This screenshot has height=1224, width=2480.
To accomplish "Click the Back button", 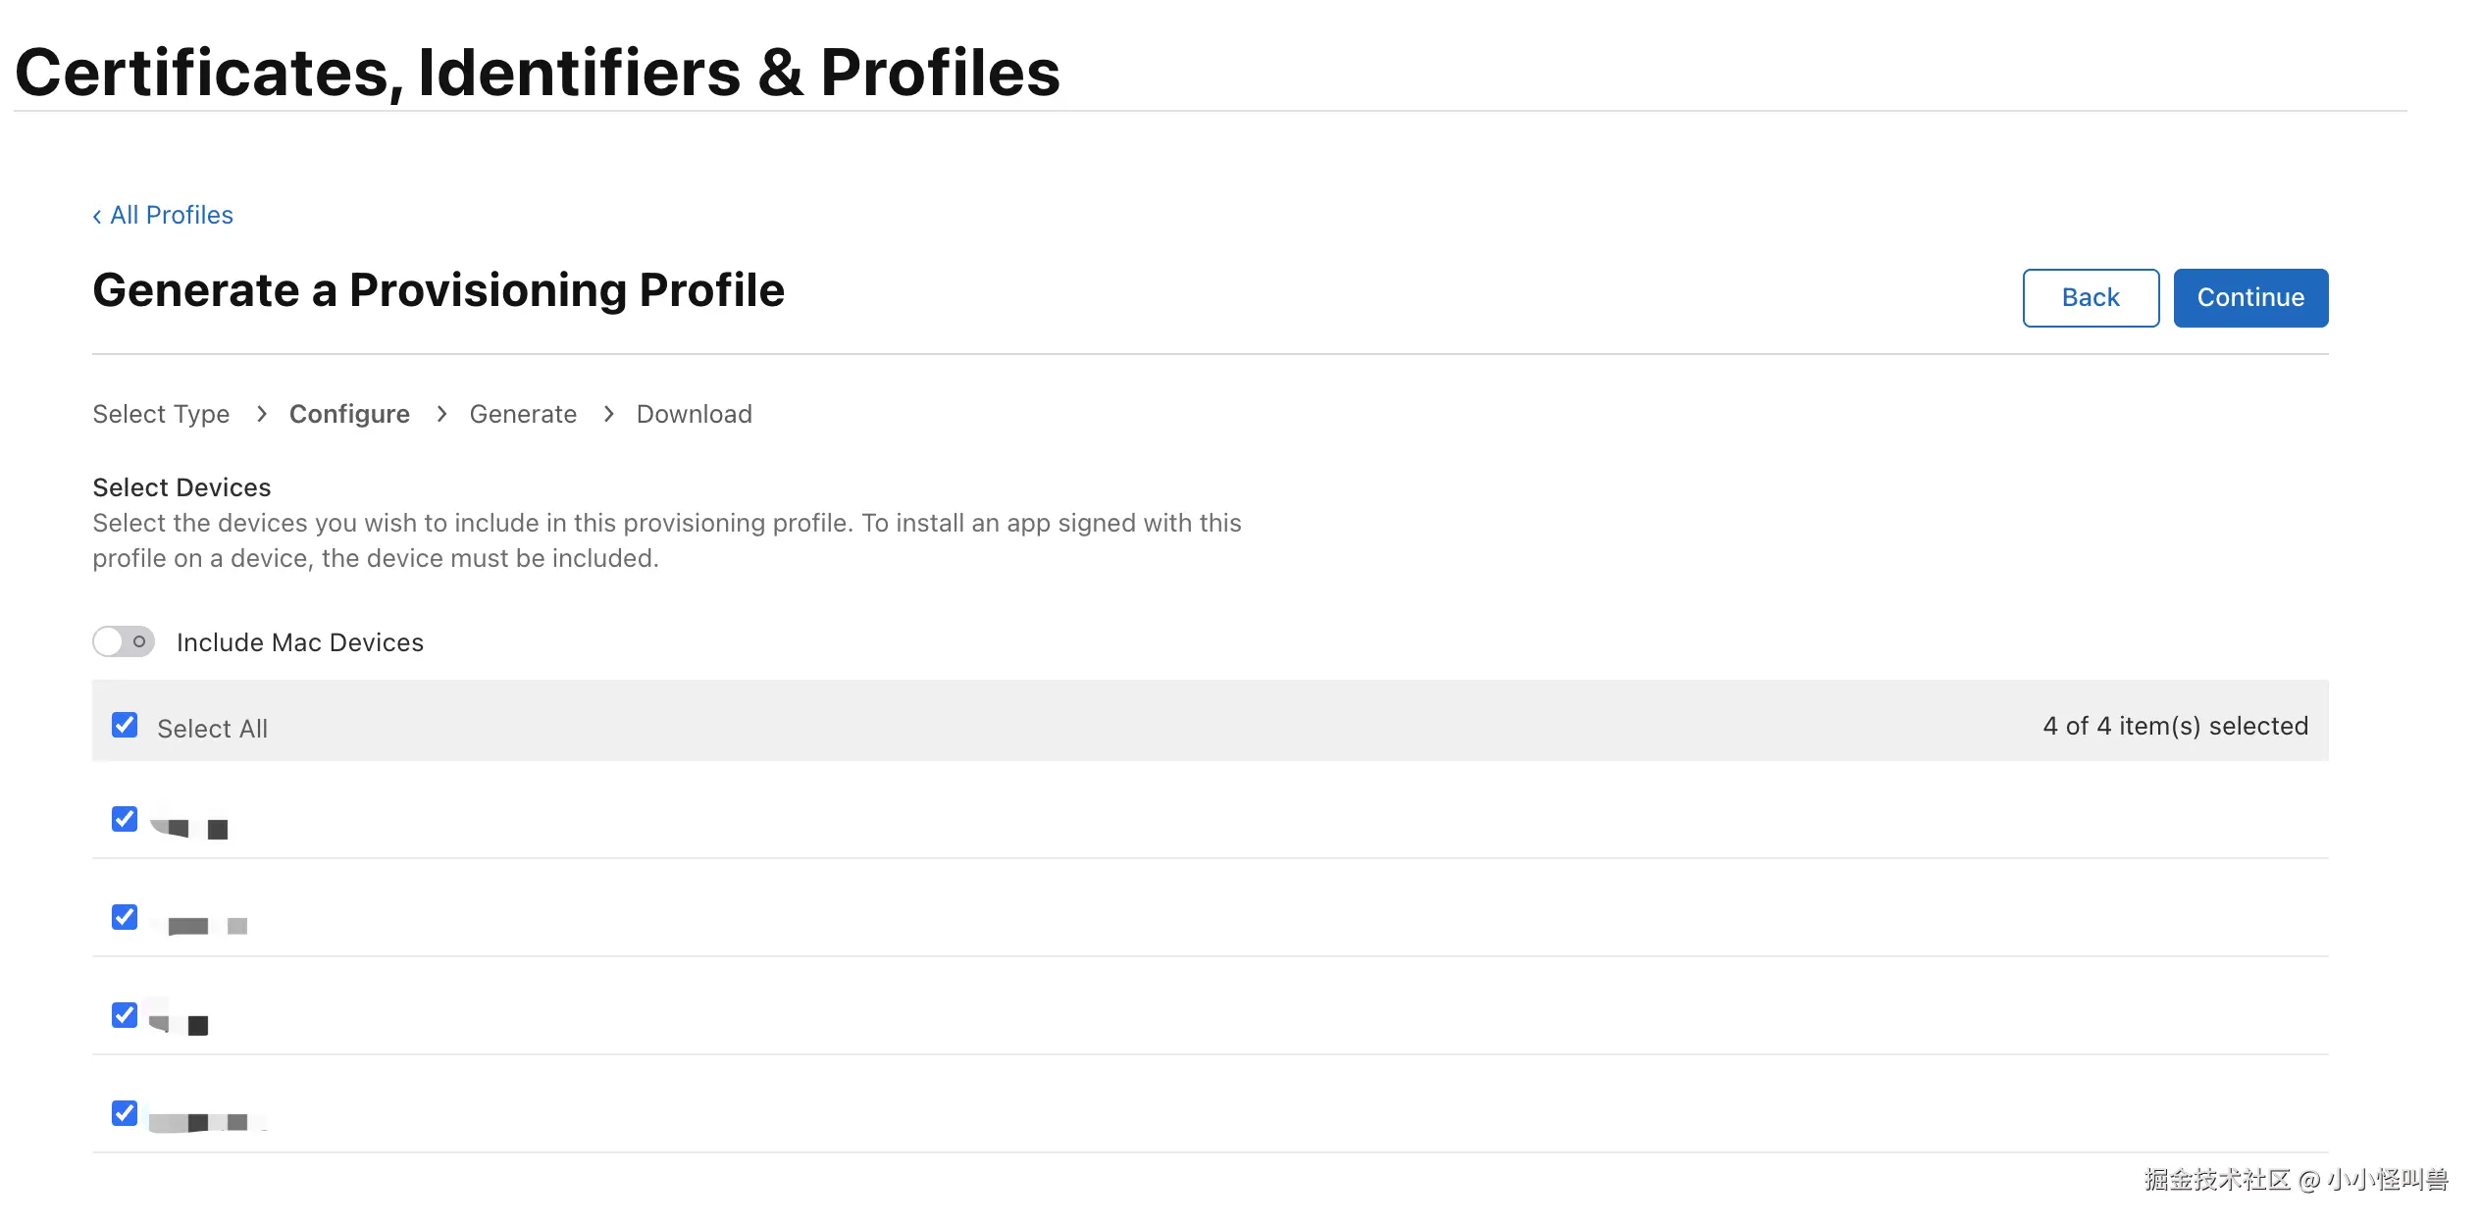I will pos(2090,297).
